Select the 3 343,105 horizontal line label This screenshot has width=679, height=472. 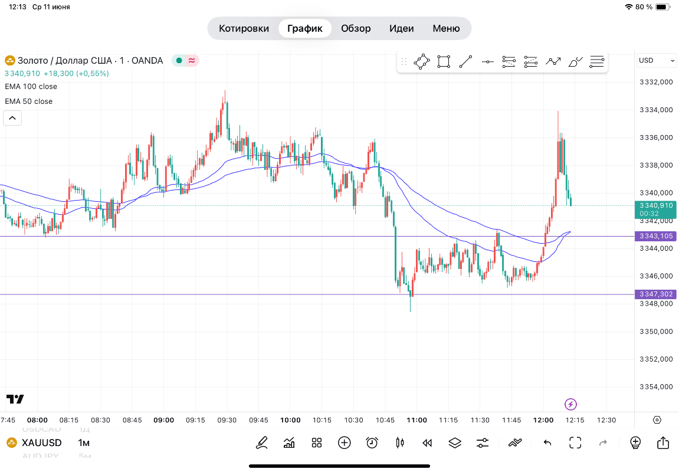click(656, 236)
